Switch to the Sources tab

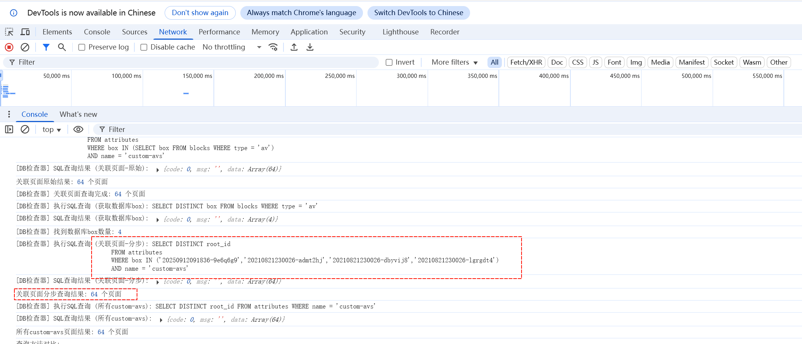point(134,32)
